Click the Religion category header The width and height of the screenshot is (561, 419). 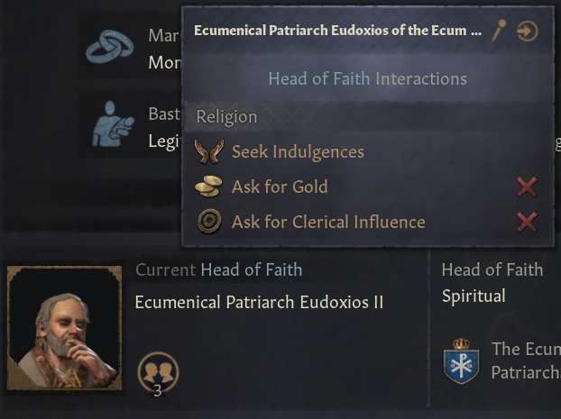[x=226, y=116]
